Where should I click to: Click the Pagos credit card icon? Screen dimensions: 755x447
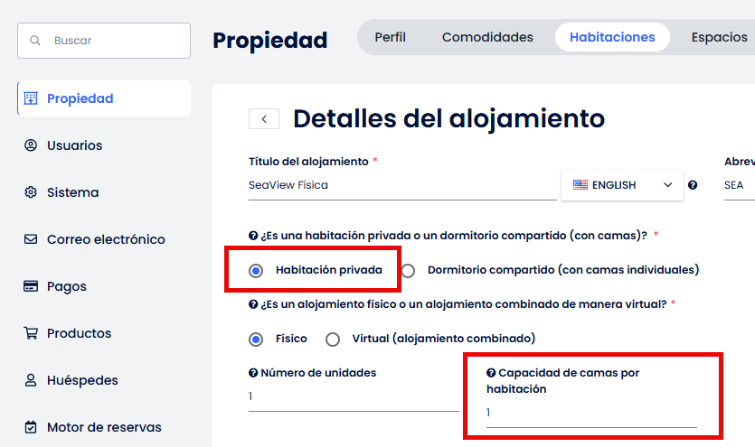[31, 286]
